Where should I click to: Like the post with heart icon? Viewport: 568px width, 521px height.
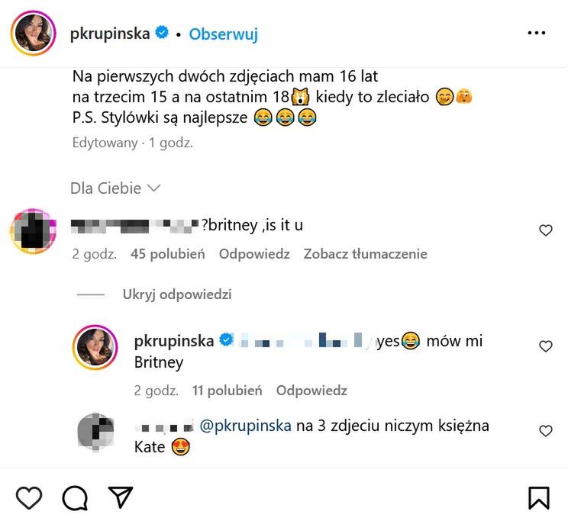coord(29,497)
